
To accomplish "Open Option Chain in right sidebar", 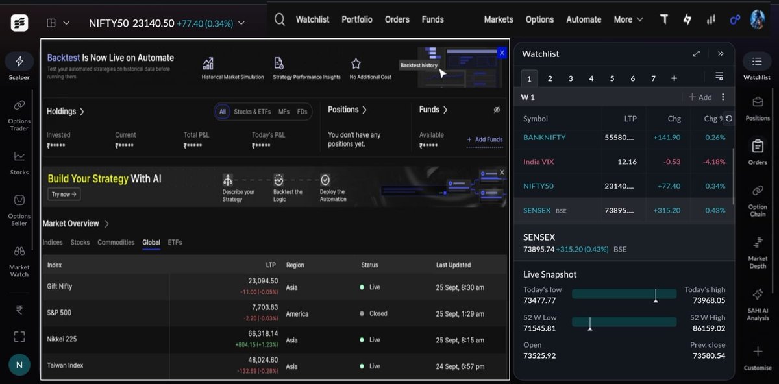I will click(x=758, y=200).
